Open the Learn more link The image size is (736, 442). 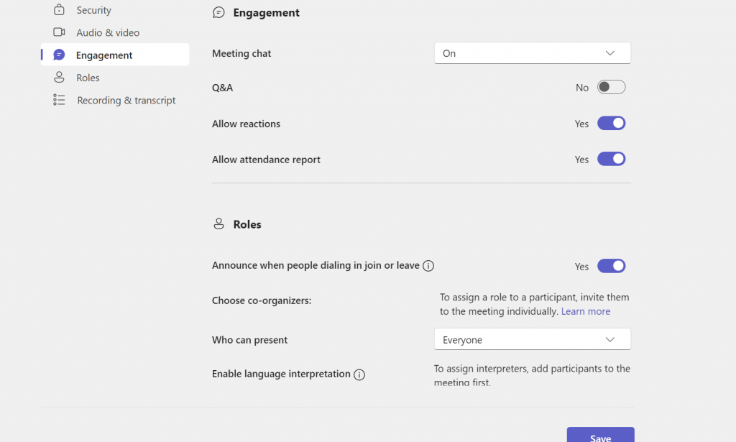coord(586,311)
